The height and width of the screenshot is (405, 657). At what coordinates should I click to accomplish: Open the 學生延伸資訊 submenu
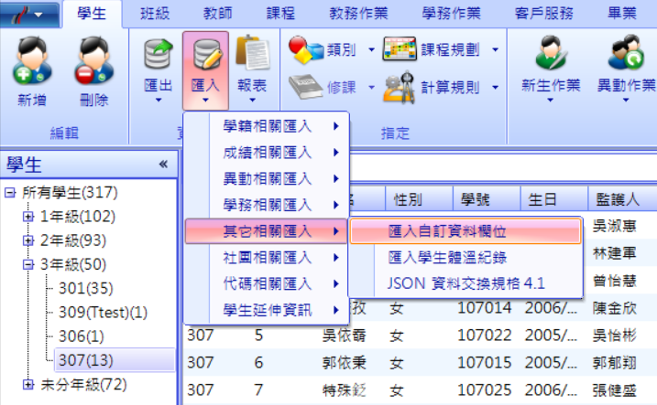[x=267, y=310]
